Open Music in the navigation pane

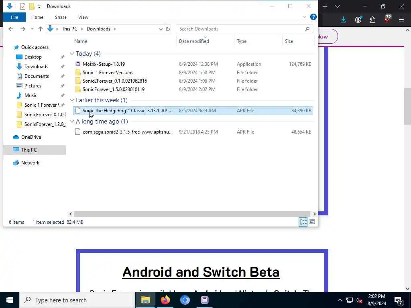point(31,95)
